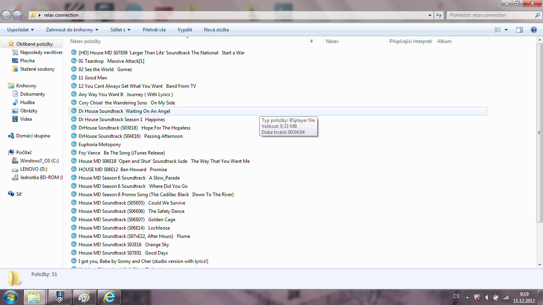
Task: Select Plocha in the sidebar
Action: pos(23,61)
